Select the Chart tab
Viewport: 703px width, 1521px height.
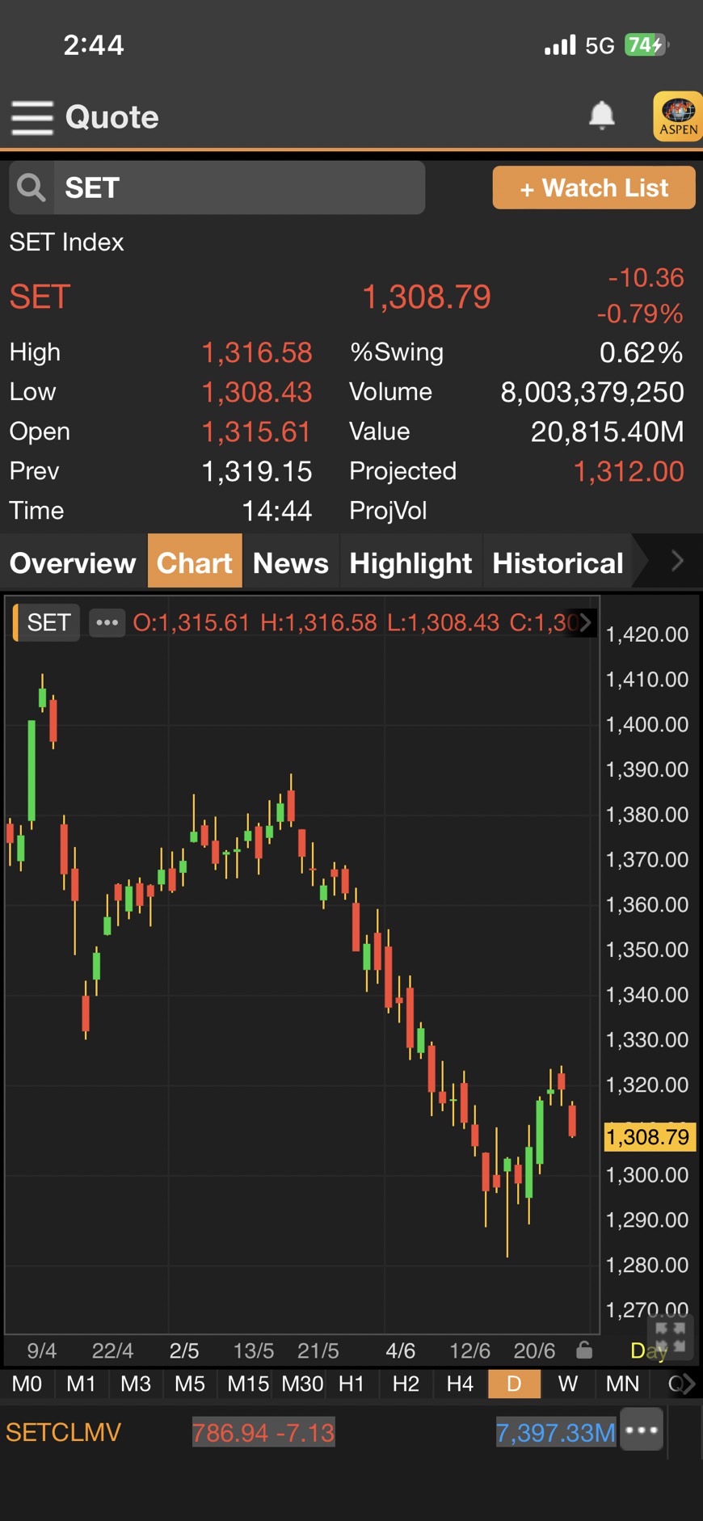tap(195, 561)
